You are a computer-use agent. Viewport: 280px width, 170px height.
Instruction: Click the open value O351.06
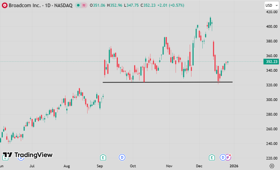coord(98,5)
